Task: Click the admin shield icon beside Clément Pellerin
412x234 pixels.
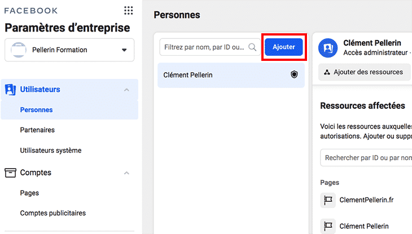Action: coord(294,74)
